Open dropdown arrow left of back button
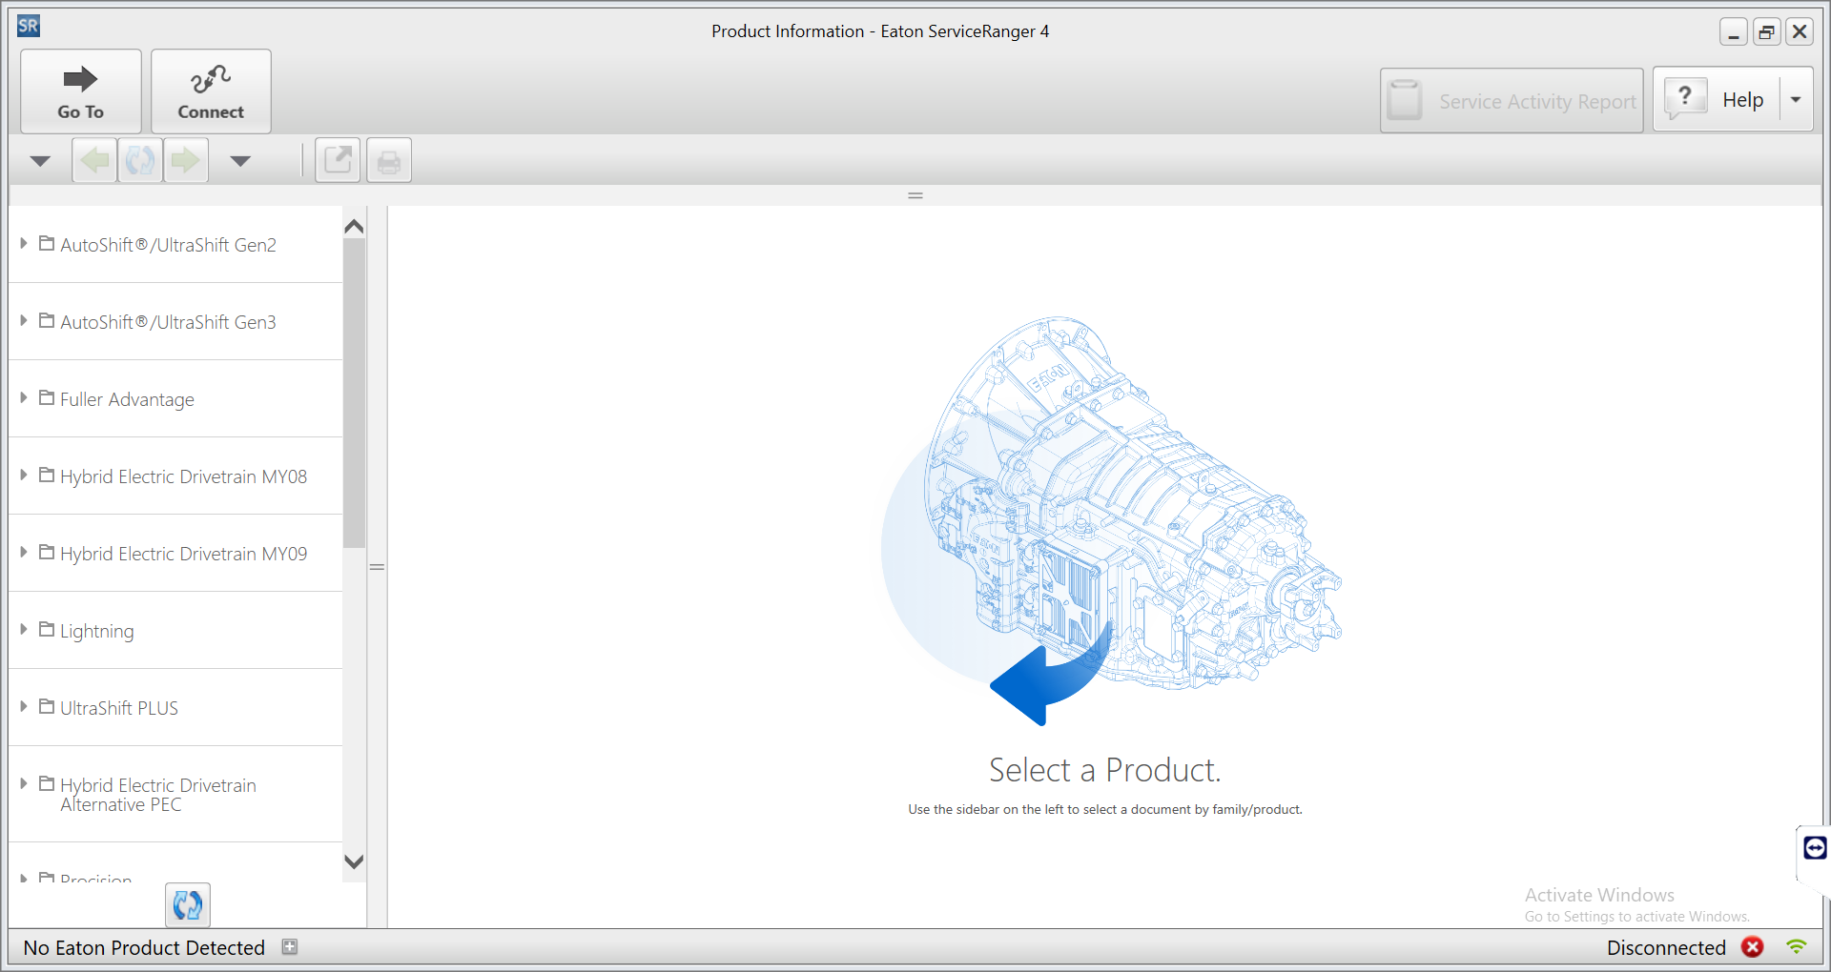The width and height of the screenshot is (1831, 972). pos(40,161)
